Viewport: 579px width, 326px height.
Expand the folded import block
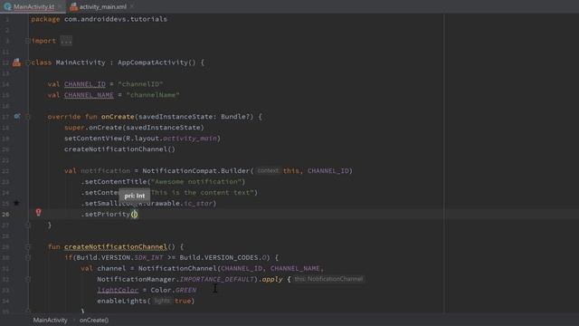click(x=27, y=41)
